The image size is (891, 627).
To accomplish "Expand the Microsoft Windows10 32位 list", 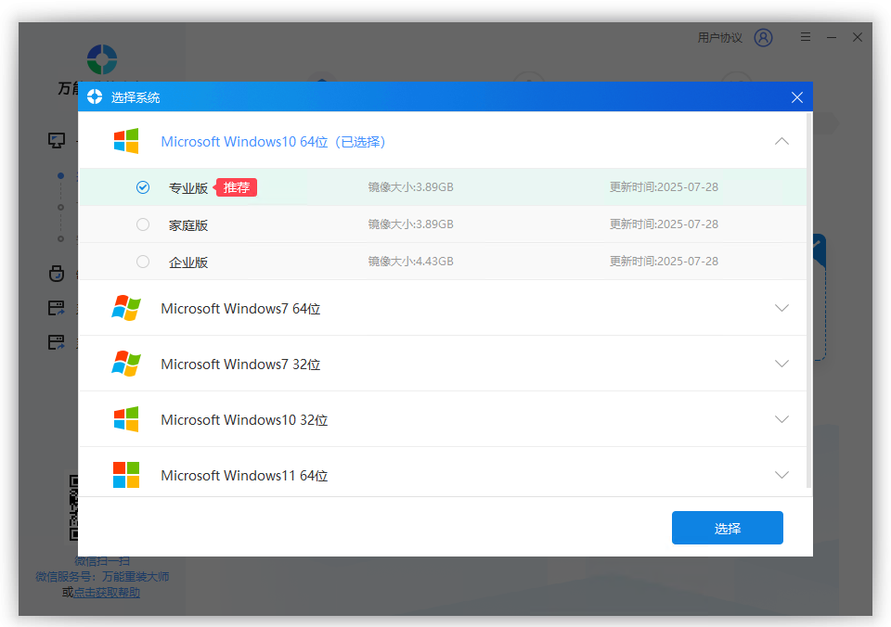I will pos(781,419).
